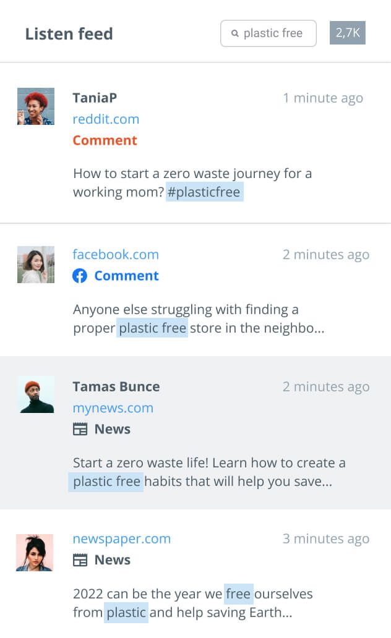
Task: Open the facebook.com source link
Action: [x=116, y=255]
